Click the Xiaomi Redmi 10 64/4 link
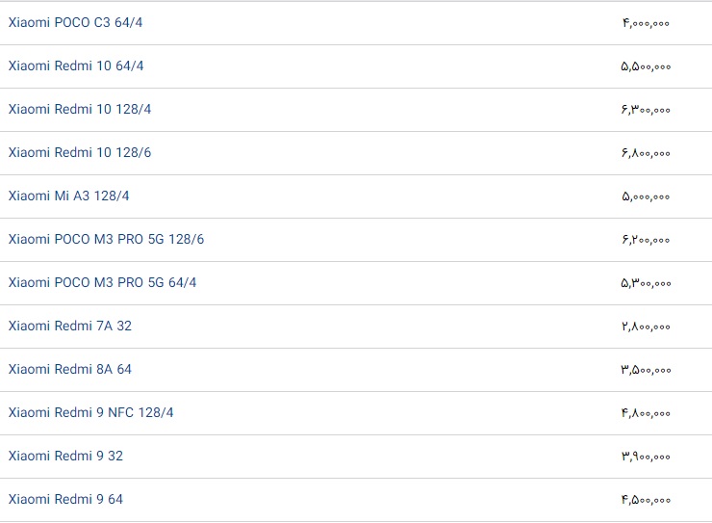This screenshot has height=523, width=712. [x=76, y=65]
